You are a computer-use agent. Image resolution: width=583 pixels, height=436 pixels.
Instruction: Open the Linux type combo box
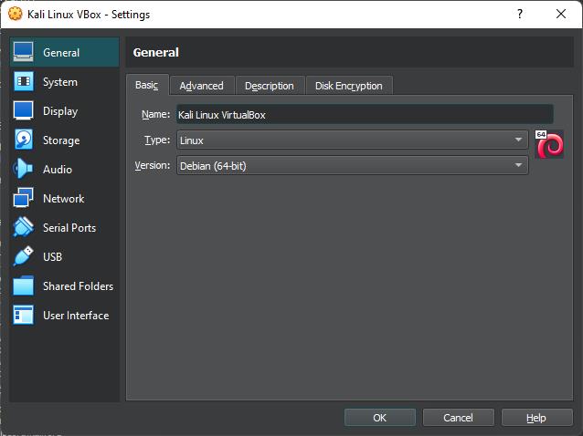tap(352, 140)
